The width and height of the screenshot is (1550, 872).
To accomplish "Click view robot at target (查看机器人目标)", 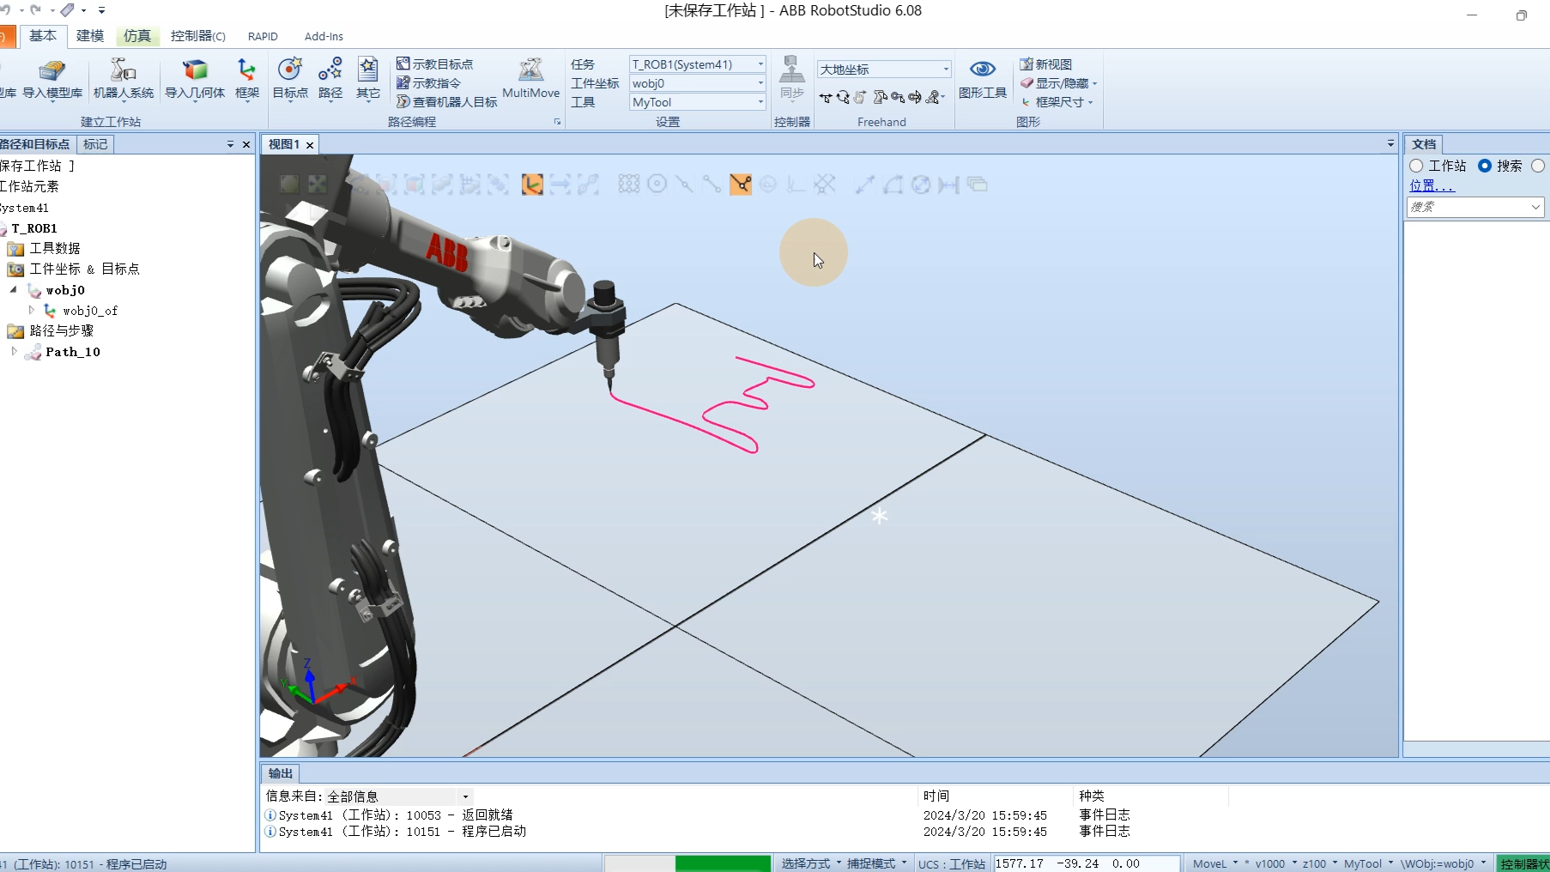I will pyautogui.click(x=447, y=102).
